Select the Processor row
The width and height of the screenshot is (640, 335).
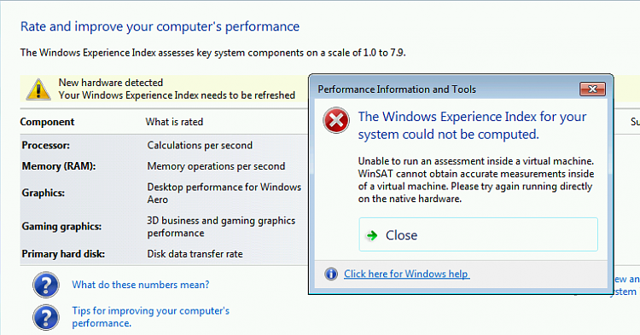coord(164,146)
